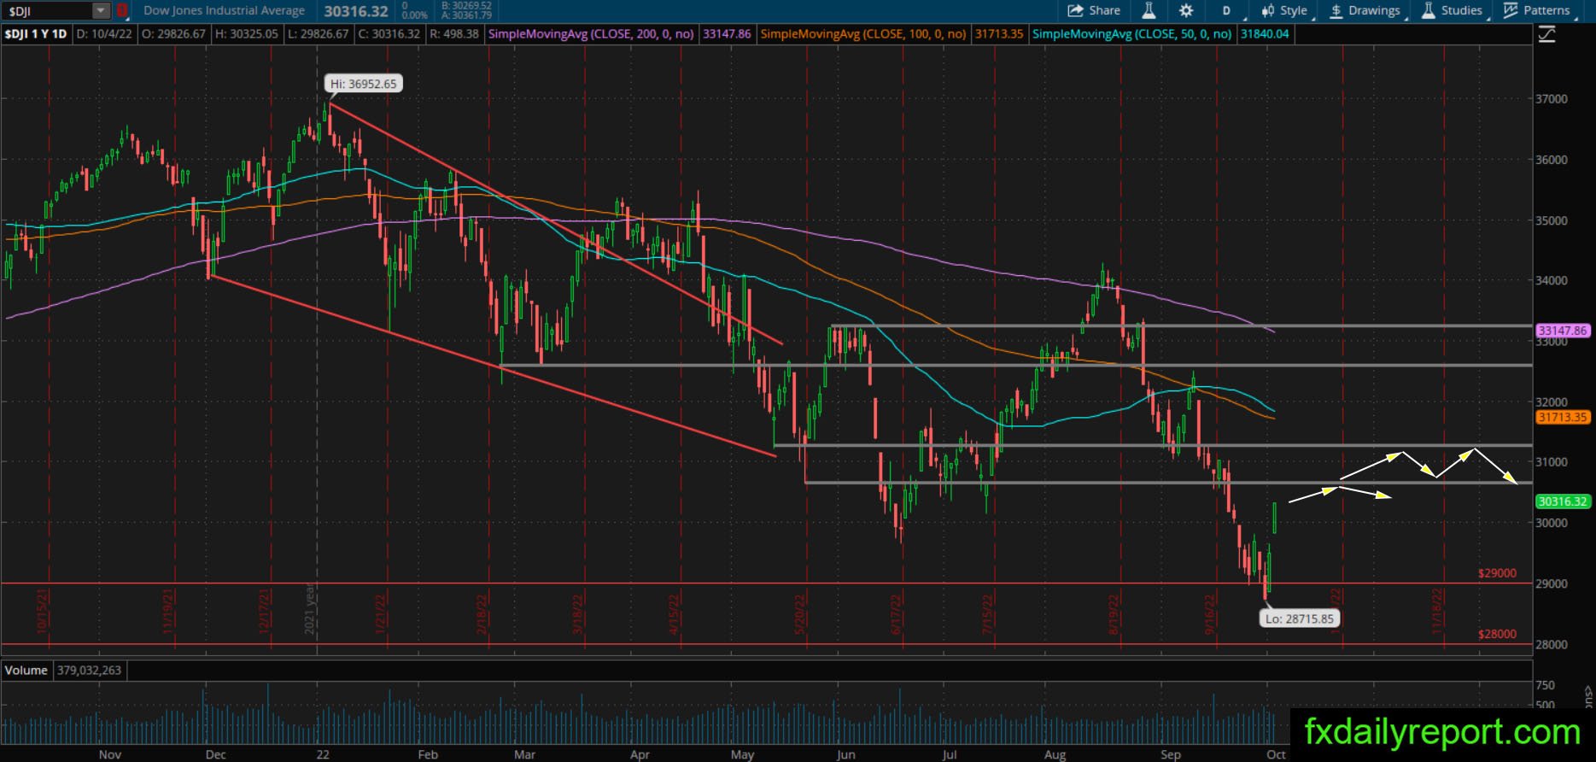Click the $DJI symbol input field
This screenshot has height=762, width=1596.
47,11
